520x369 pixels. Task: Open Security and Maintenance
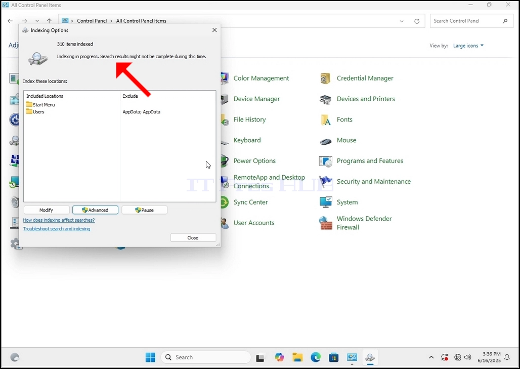click(373, 182)
